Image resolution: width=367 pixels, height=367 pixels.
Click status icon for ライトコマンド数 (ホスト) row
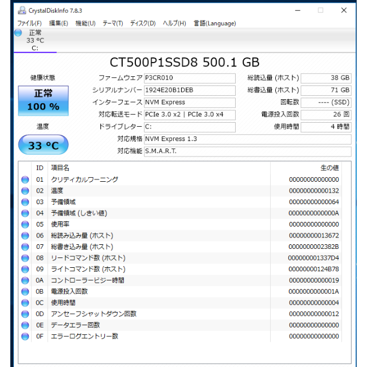[25, 269]
